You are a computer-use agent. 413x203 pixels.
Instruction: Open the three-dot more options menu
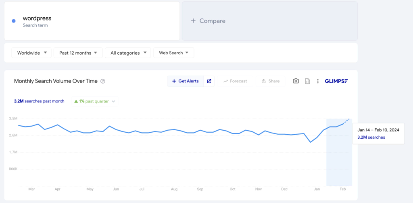(318, 81)
